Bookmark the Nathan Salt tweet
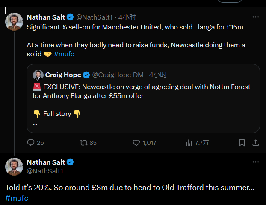266x205 pixels. pos(242,143)
